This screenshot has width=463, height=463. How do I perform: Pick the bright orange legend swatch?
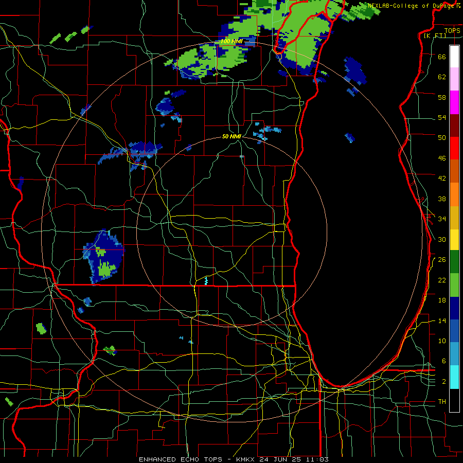[454, 194]
